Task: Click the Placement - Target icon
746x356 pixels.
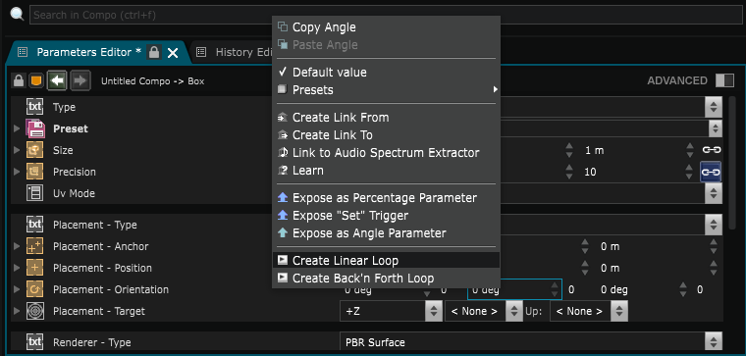Action: [35, 311]
